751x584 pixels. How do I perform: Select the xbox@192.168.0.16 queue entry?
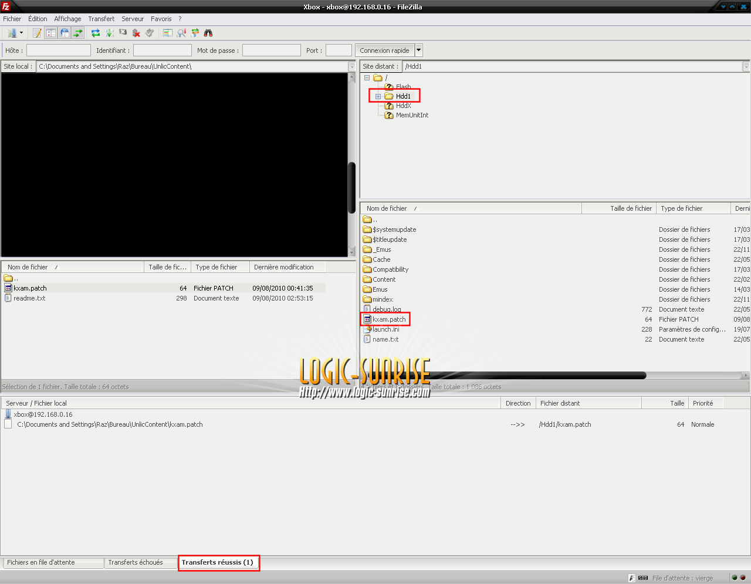point(43,414)
